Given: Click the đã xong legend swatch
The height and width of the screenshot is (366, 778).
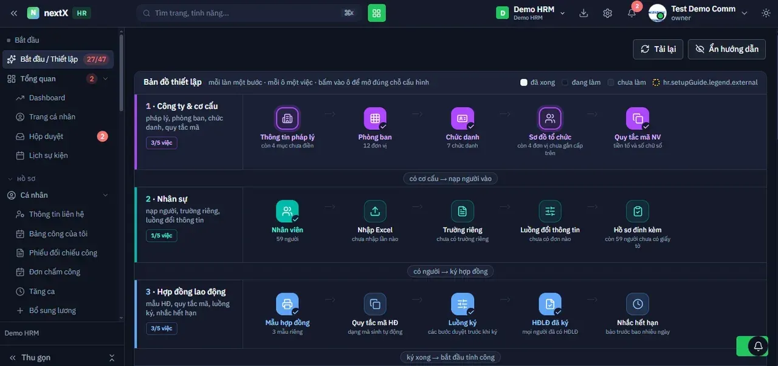Looking at the screenshot, I should 524,83.
